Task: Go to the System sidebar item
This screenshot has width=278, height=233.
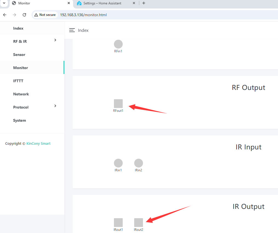Action: pyautogui.click(x=19, y=120)
